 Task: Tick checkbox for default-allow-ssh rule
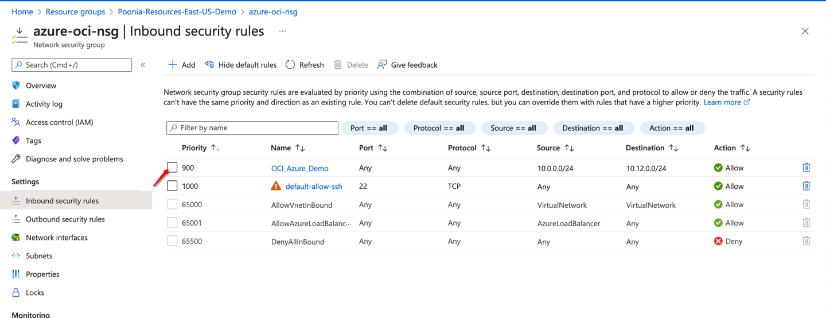coord(172,186)
